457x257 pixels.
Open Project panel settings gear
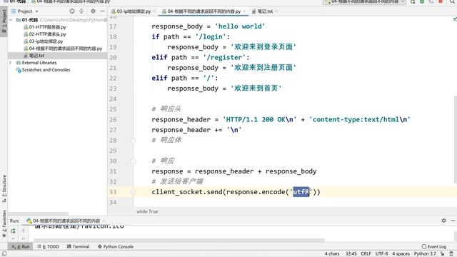[x=93, y=11]
